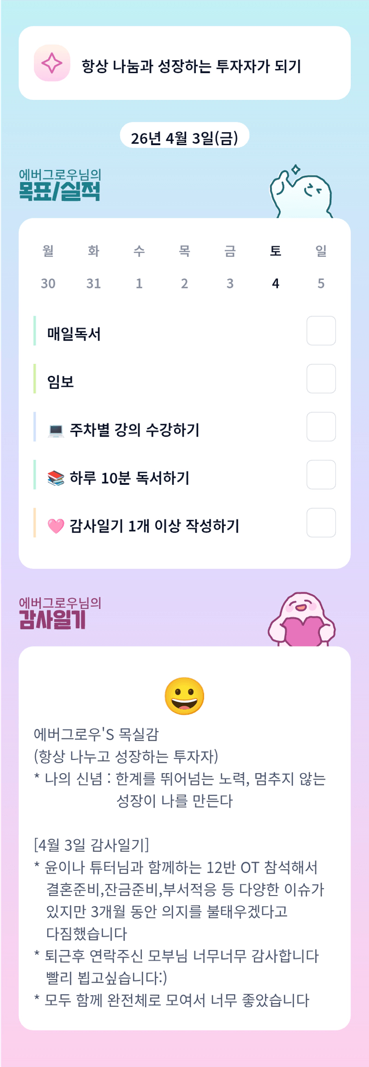Check the 매일독서 checkbox
369x1067 pixels.
point(321,331)
